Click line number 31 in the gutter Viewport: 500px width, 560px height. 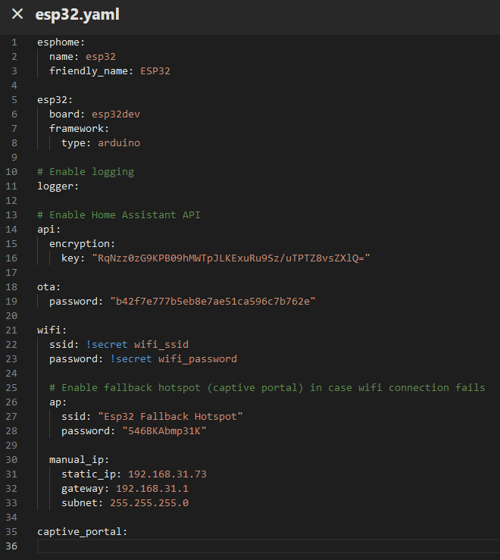(11, 474)
